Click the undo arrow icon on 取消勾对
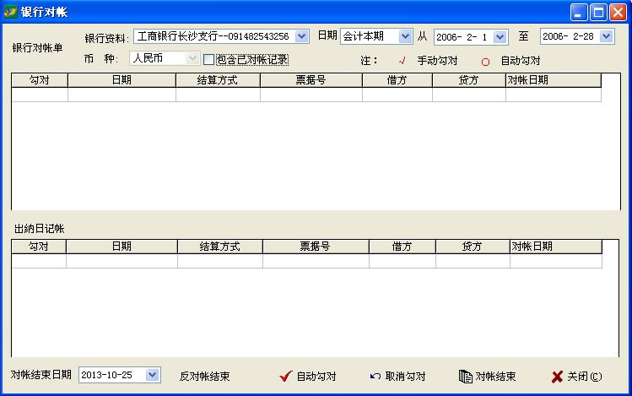The height and width of the screenshot is (396, 632). tap(375, 377)
